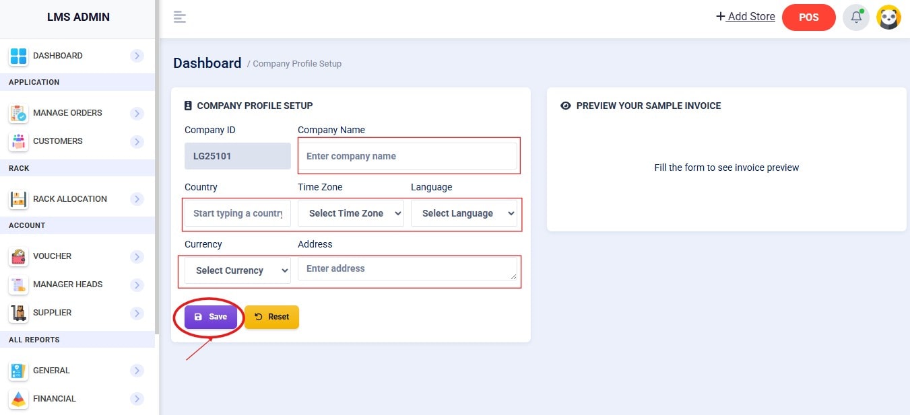Open the Select Currency dropdown
The height and width of the screenshot is (415, 910).
[x=237, y=270]
